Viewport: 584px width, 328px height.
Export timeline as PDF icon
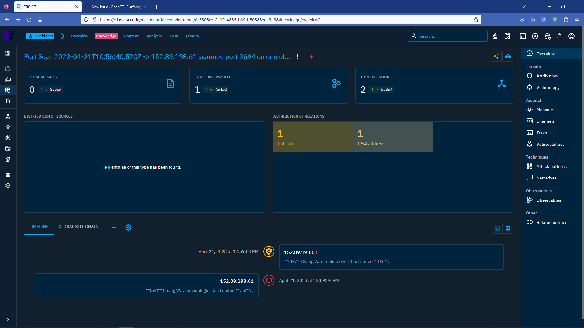click(x=508, y=228)
